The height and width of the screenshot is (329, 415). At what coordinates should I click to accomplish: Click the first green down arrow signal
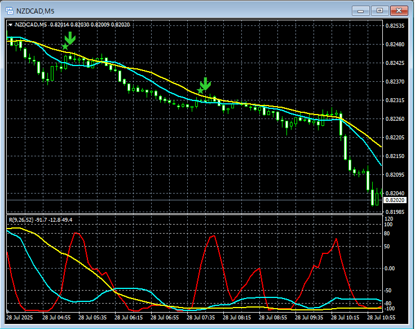[x=69, y=39]
